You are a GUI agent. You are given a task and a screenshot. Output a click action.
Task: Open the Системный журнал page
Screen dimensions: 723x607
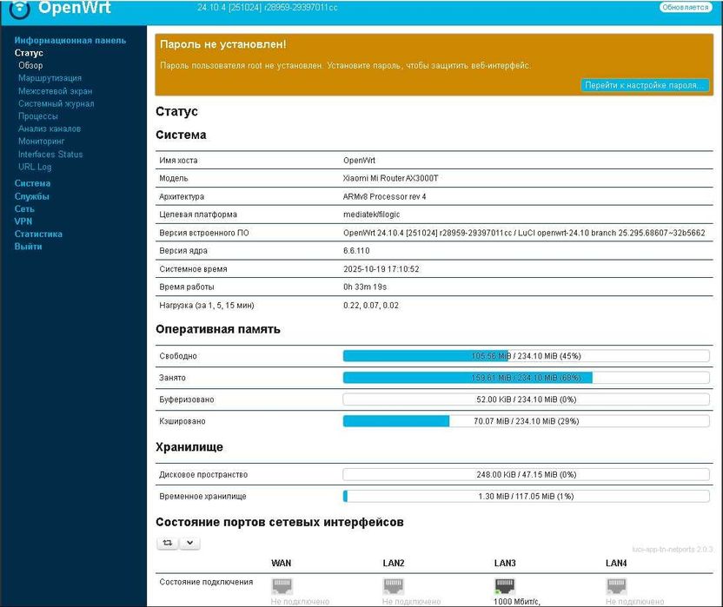point(56,103)
